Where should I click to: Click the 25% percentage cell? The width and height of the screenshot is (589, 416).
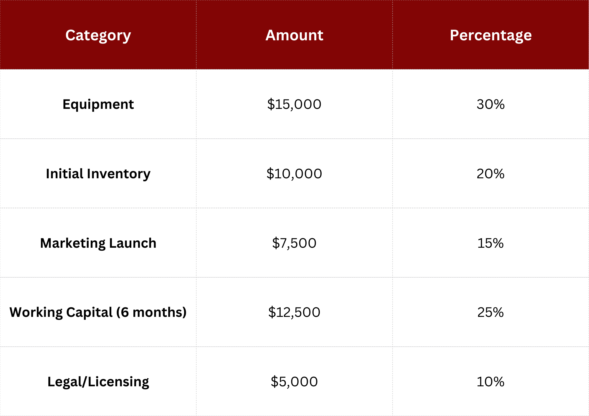click(x=491, y=312)
